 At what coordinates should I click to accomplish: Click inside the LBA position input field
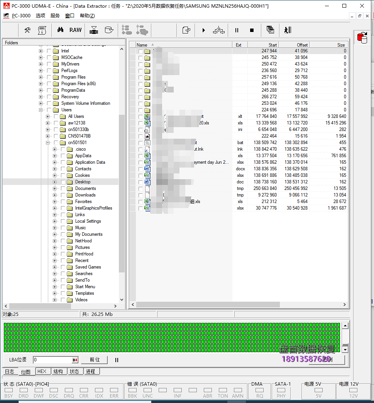point(53,360)
